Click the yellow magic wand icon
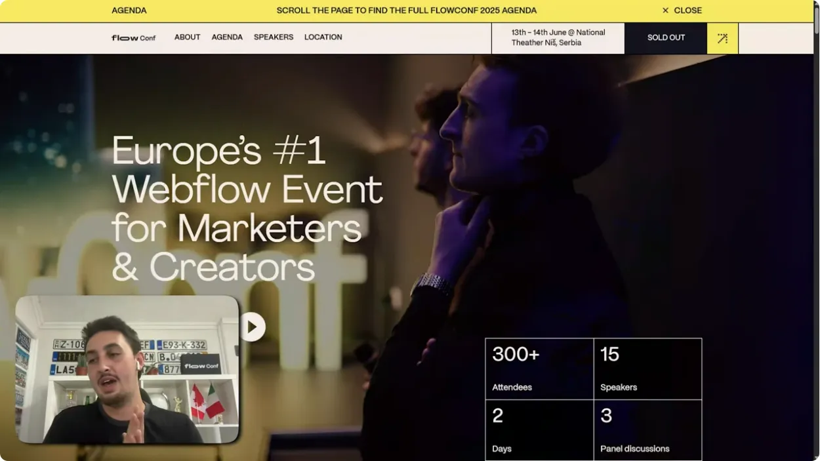The image size is (820, 461). pyautogui.click(x=722, y=38)
